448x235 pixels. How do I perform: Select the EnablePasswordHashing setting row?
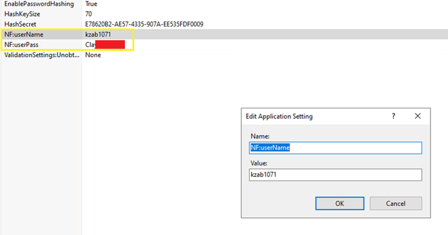pos(39,4)
